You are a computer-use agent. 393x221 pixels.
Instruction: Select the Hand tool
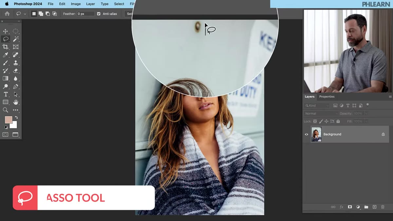15,102
